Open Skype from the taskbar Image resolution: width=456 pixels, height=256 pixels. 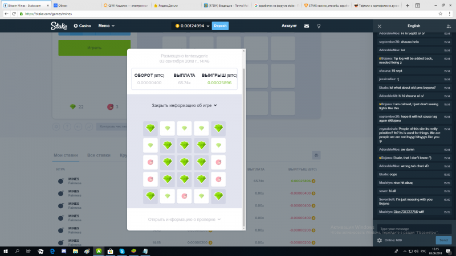pyautogui.click(x=122, y=251)
